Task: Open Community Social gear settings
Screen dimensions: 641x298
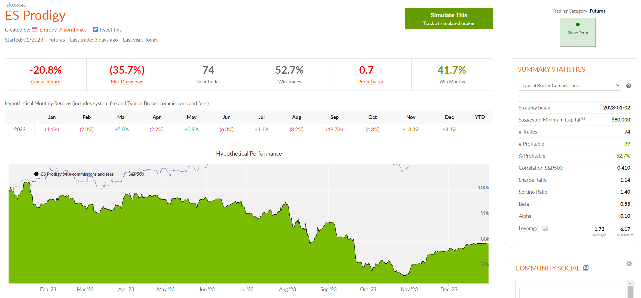Action: click(x=629, y=264)
